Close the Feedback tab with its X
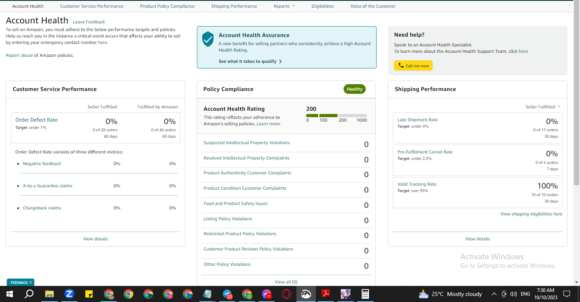Viewport: 580px width, 302px height. point(31,283)
